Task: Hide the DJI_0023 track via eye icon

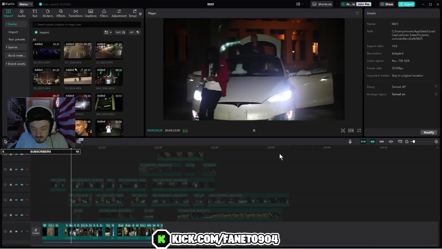Action: 16,215
